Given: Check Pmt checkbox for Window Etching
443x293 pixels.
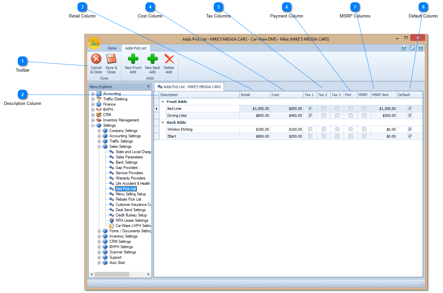Looking at the screenshot, I should pyautogui.click(x=351, y=129).
